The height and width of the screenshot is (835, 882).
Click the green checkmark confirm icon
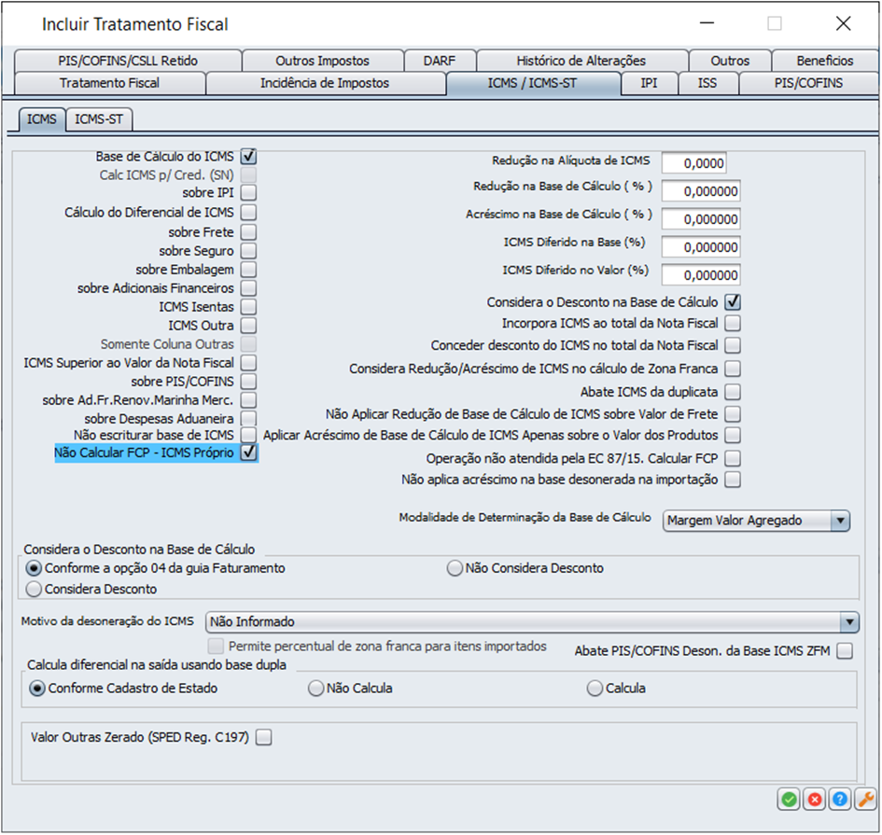point(790,800)
